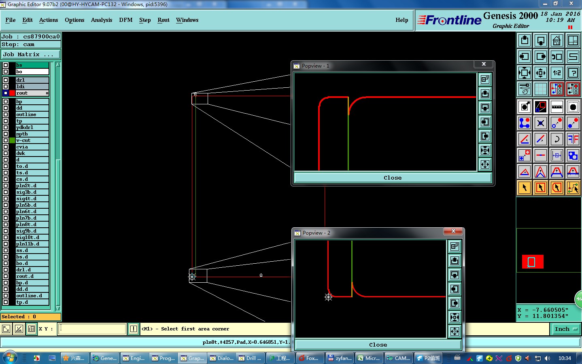Click the pan up icon in right toolbar
Image resolution: width=582 pixels, height=364 pixels.
(x=525, y=40)
